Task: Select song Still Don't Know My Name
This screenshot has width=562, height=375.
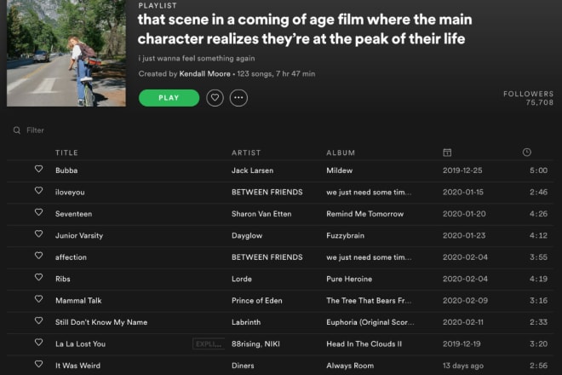Action: coord(101,322)
